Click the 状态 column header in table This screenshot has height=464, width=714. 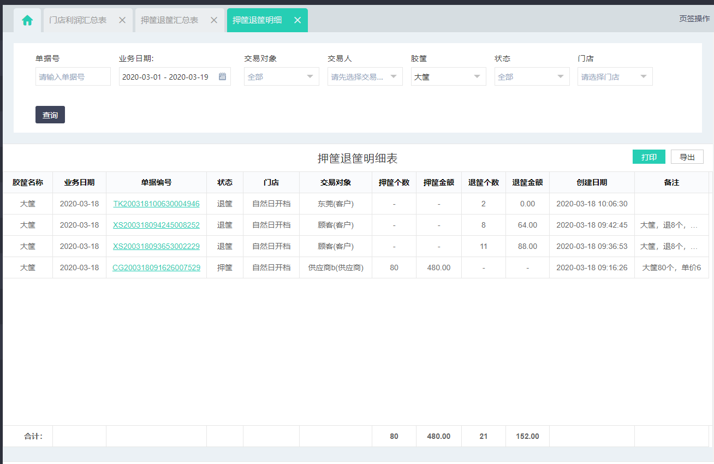click(225, 182)
